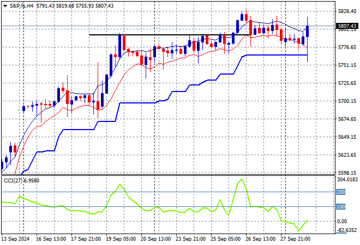Click the 5649.15 price axis label
This screenshot has height=245, width=360.
(x=347, y=137)
